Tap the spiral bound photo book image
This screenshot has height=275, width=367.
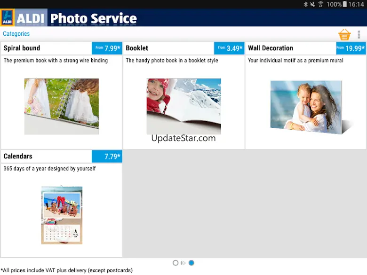click(62, 106)
